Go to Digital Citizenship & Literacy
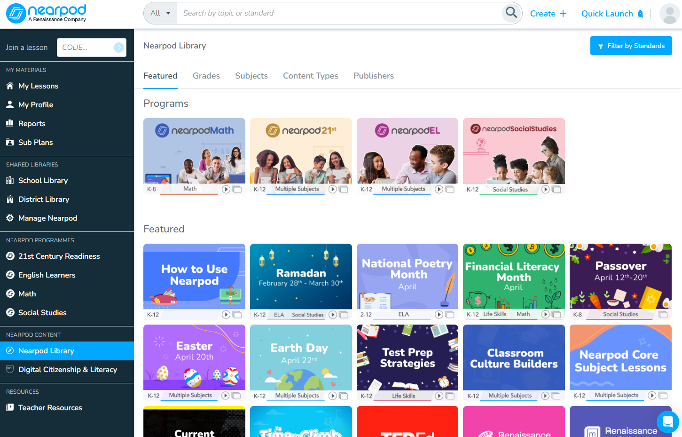This screenshot has width=682, height=437. (x=67, y=370)
